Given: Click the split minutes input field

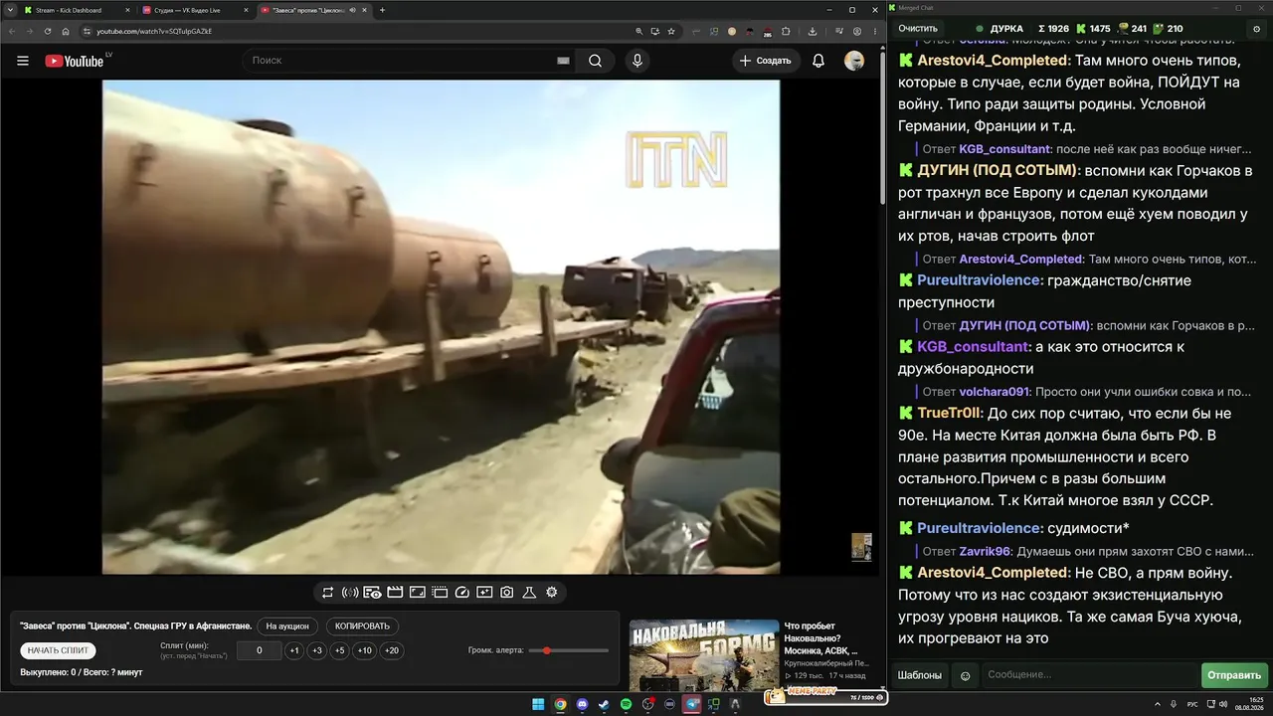Looking at the screenshot, I should click(260, 651).
